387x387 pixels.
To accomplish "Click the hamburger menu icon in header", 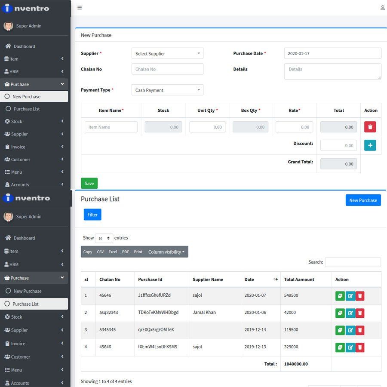I will [80, 8].
